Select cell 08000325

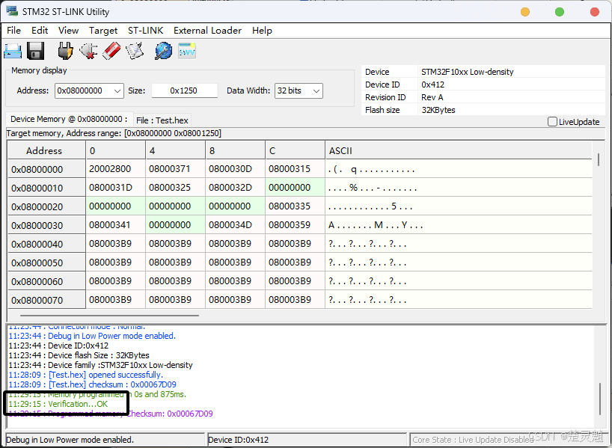tap(176, 188)
